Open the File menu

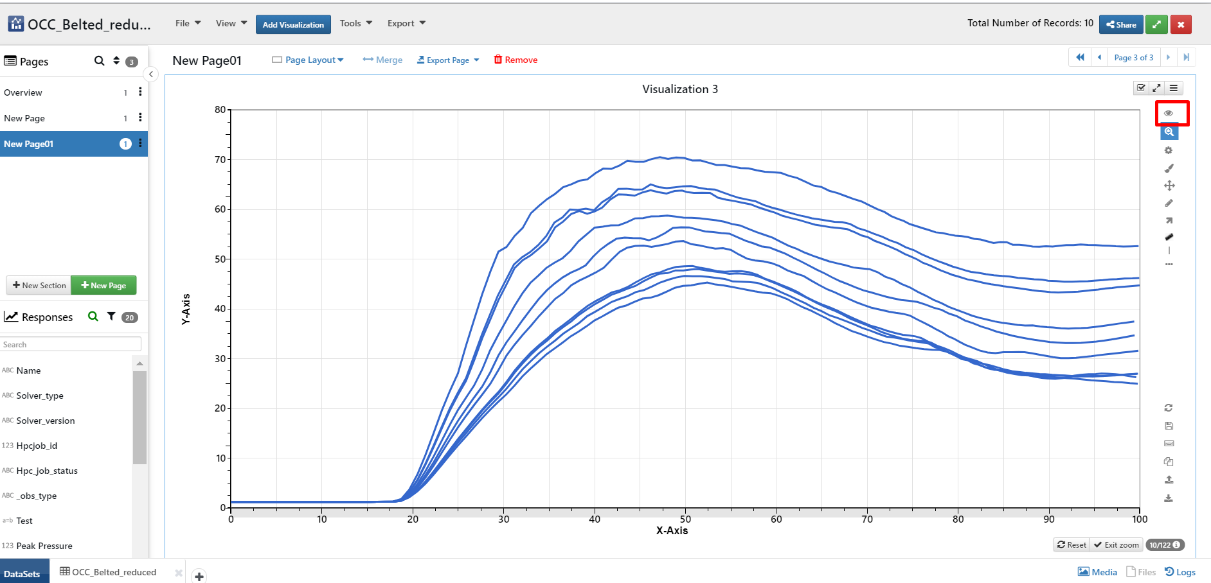(188, 23)
